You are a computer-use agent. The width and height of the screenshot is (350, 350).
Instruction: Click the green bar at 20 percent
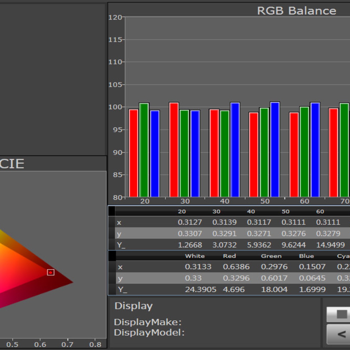(x=144, y=150)
